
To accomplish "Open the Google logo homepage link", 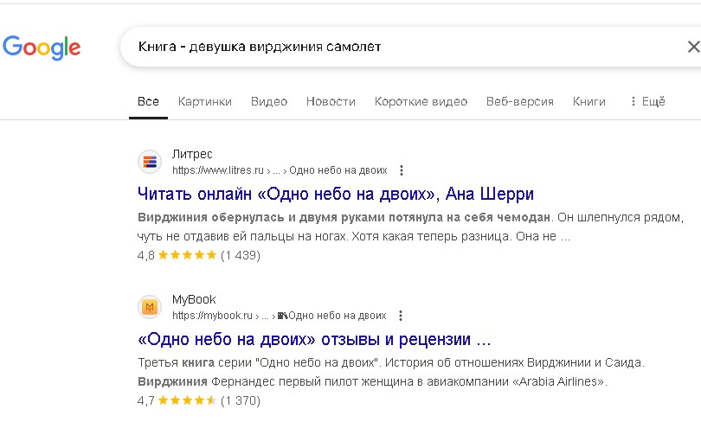I will click(42, 47).
